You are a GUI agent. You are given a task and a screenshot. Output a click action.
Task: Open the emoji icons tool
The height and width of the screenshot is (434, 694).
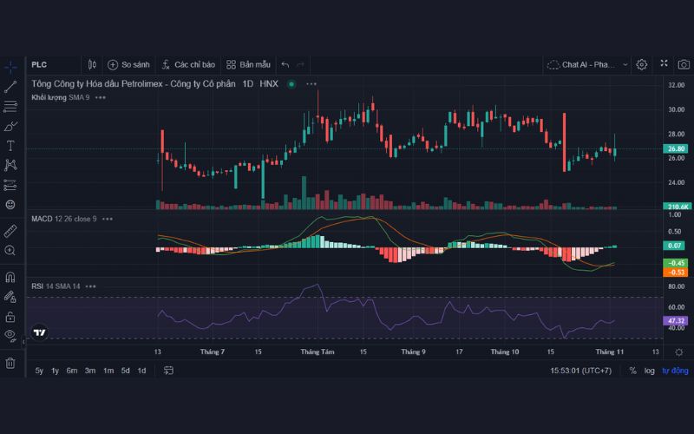coord(10,204)
